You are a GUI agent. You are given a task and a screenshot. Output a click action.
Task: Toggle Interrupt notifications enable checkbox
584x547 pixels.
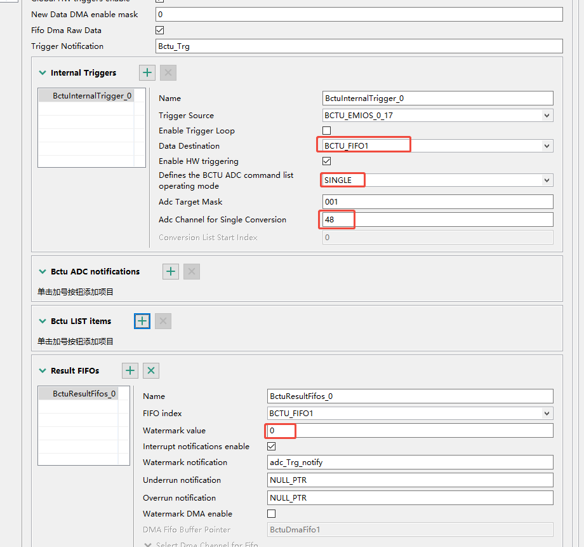point(272,447)
